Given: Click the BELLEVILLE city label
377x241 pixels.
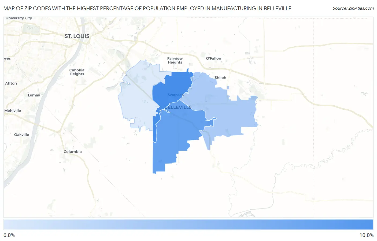Looking at the screenshot, I should pos(178,107).
